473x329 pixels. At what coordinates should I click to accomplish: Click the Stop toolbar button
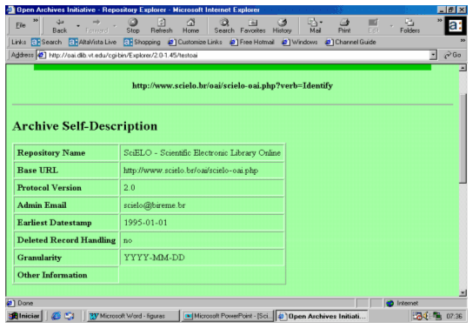pos(133,26)
